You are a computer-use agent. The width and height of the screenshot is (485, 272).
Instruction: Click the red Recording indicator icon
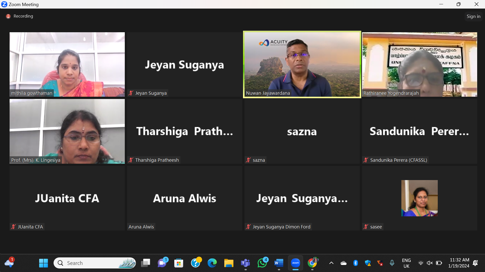coord(8,16)
